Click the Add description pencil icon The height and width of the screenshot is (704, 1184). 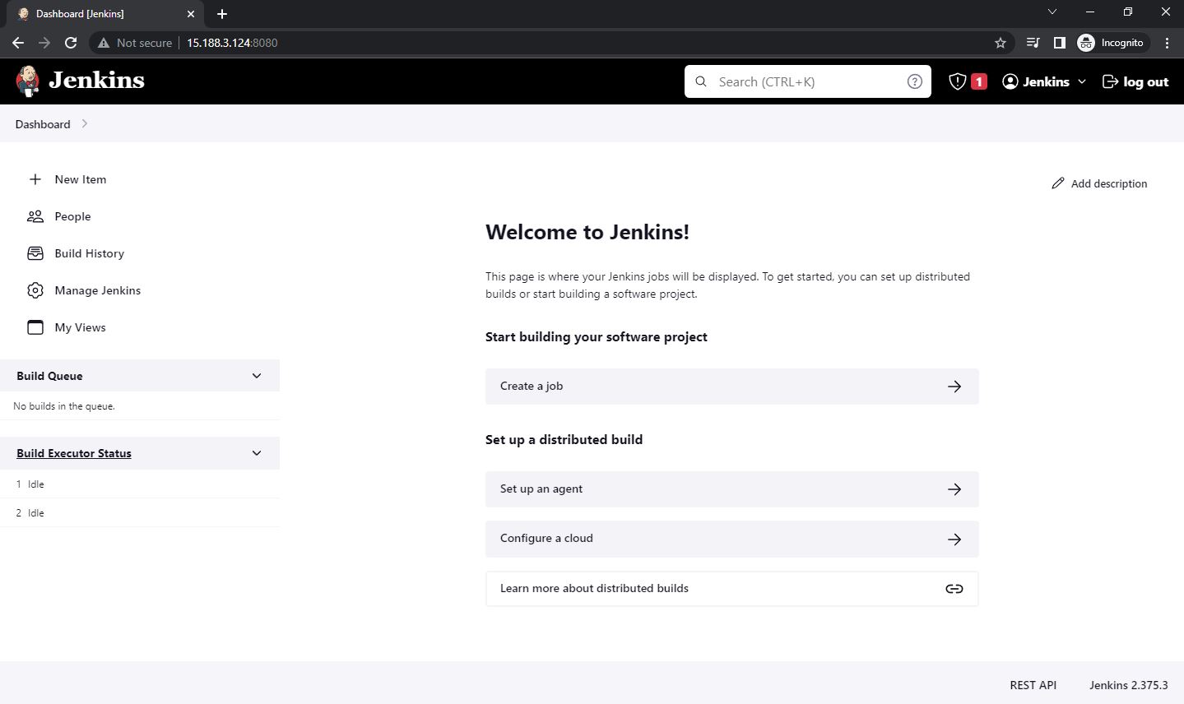[x=1058, y=183]
